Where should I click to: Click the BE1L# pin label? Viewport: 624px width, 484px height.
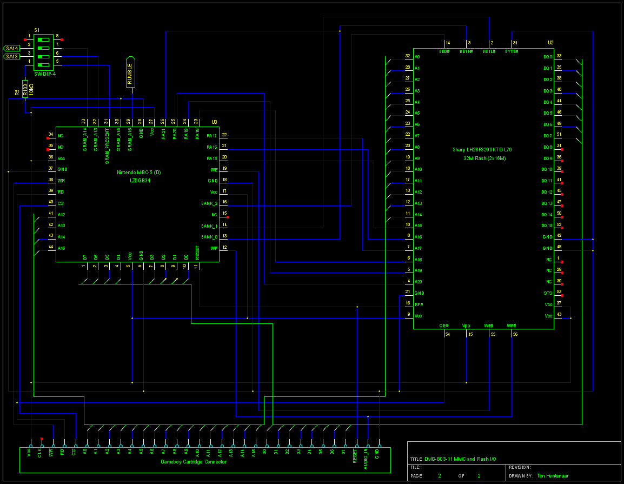pyautogui.click(x=489, y=52)
